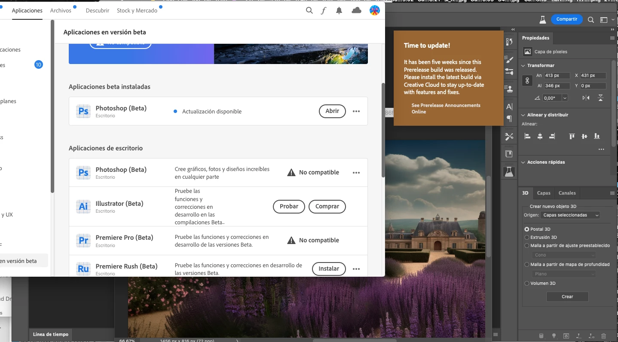Open the Creative Cloud account avatar
This screenshot has width=618, height=342.
[x=375, y=11]
